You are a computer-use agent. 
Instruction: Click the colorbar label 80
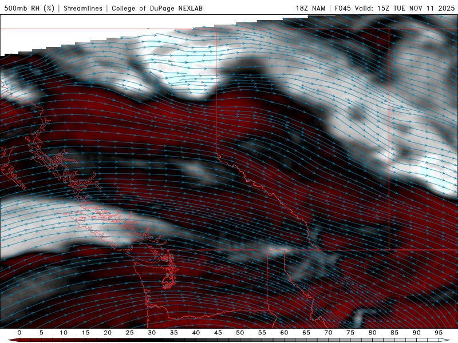pyautogui.click(x=372, y=333)
